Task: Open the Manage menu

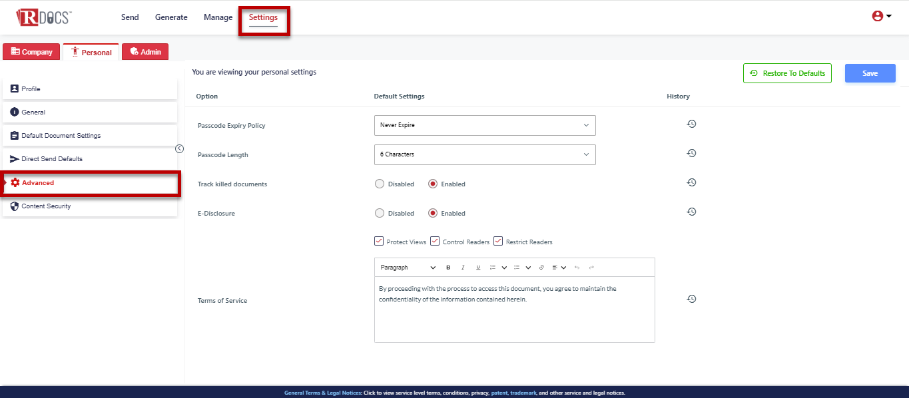Action: 218,17
